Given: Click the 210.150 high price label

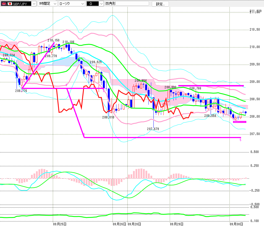Looking at the screenshot, I should coord(53,40).
